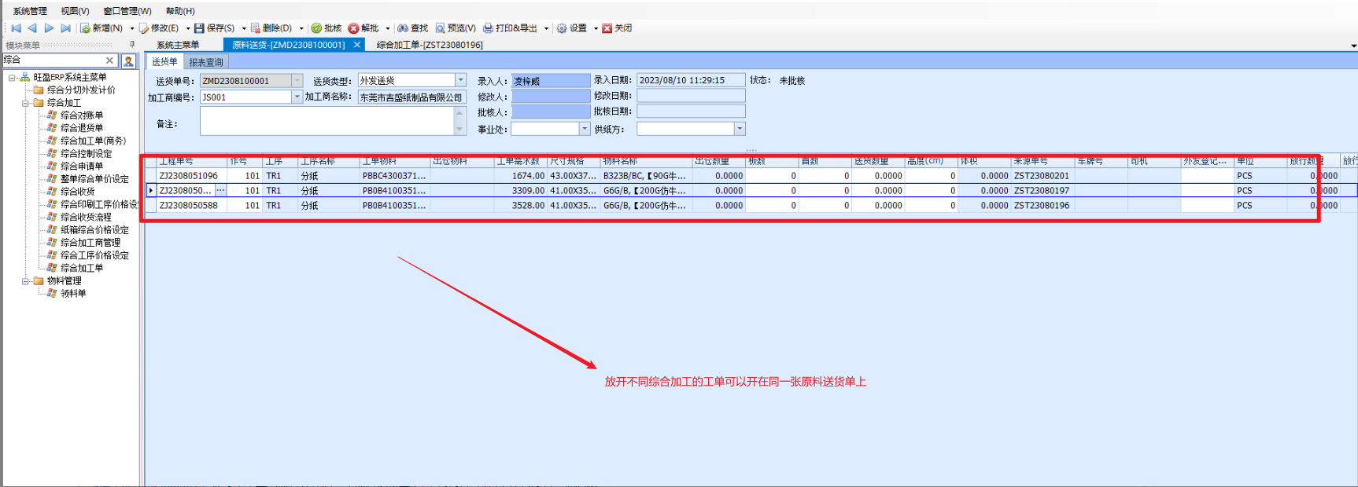Open 综合加工商管理 in the tree
This screenshot has width=1358, height=487.
point(90,242)
